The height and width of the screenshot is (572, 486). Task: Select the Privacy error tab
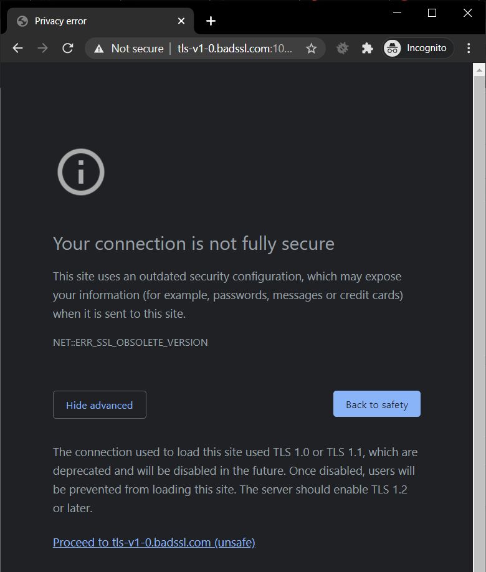pyautogui.click(x=100, y=21)
